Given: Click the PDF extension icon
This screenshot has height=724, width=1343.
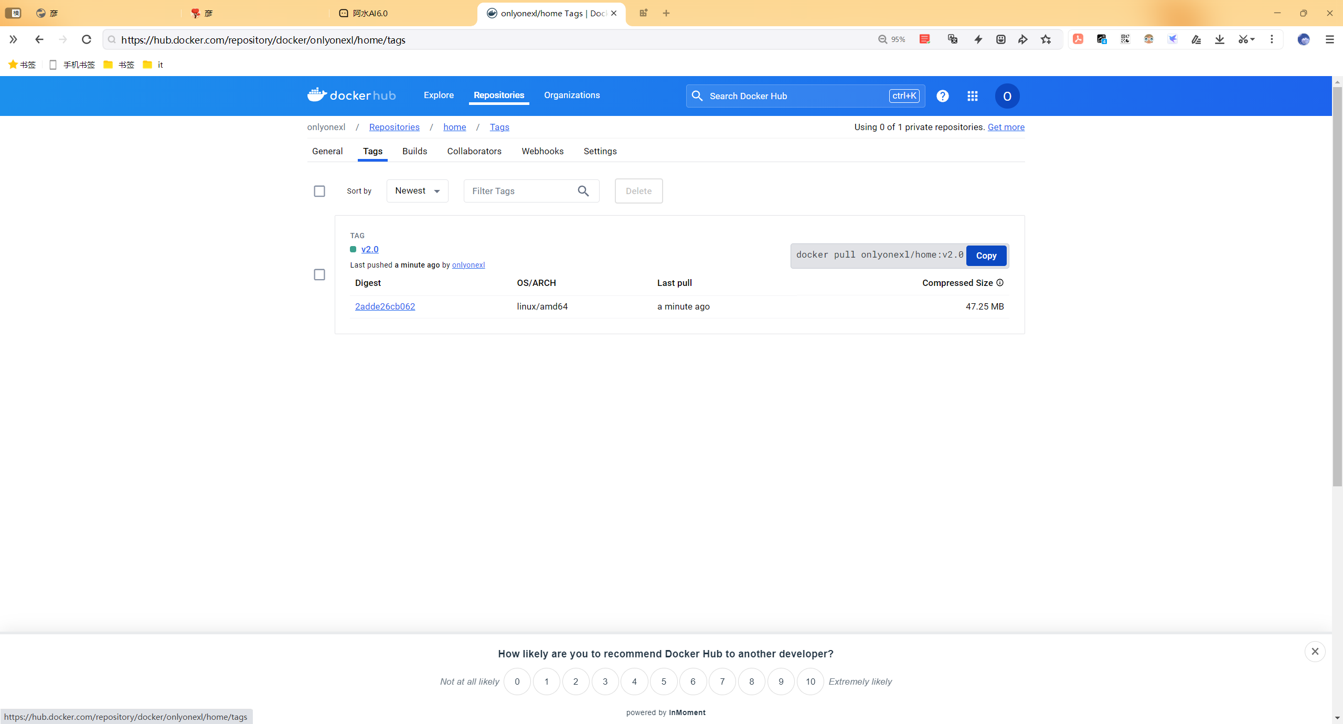Looking at the screenshot, I should tap(1078, 39).
